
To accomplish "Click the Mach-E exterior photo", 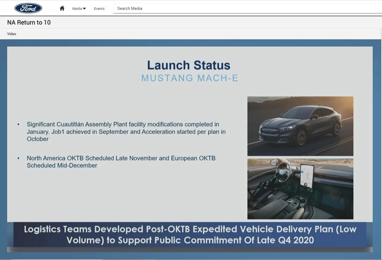I will click(300, 126).
